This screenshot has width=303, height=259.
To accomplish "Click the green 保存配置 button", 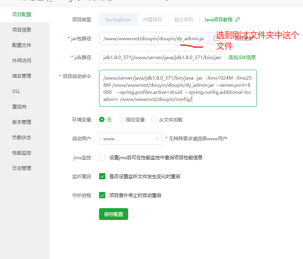I will click(114, 214).
